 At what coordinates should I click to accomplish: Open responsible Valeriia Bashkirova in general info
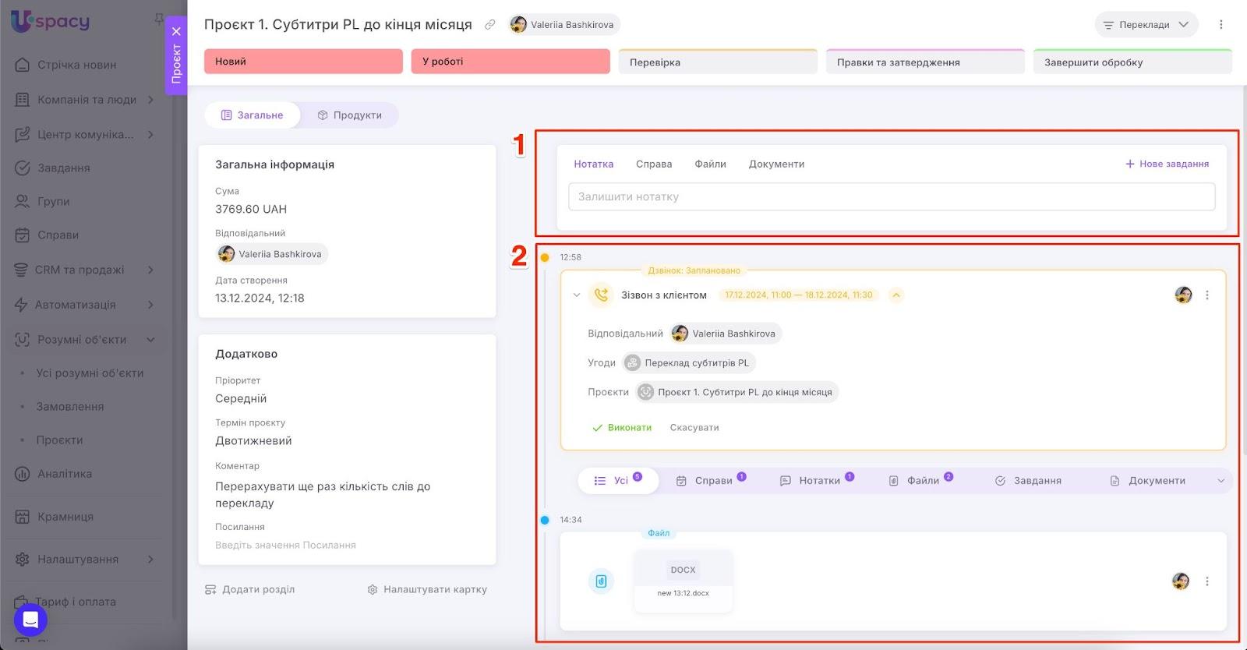pos(272,254)
